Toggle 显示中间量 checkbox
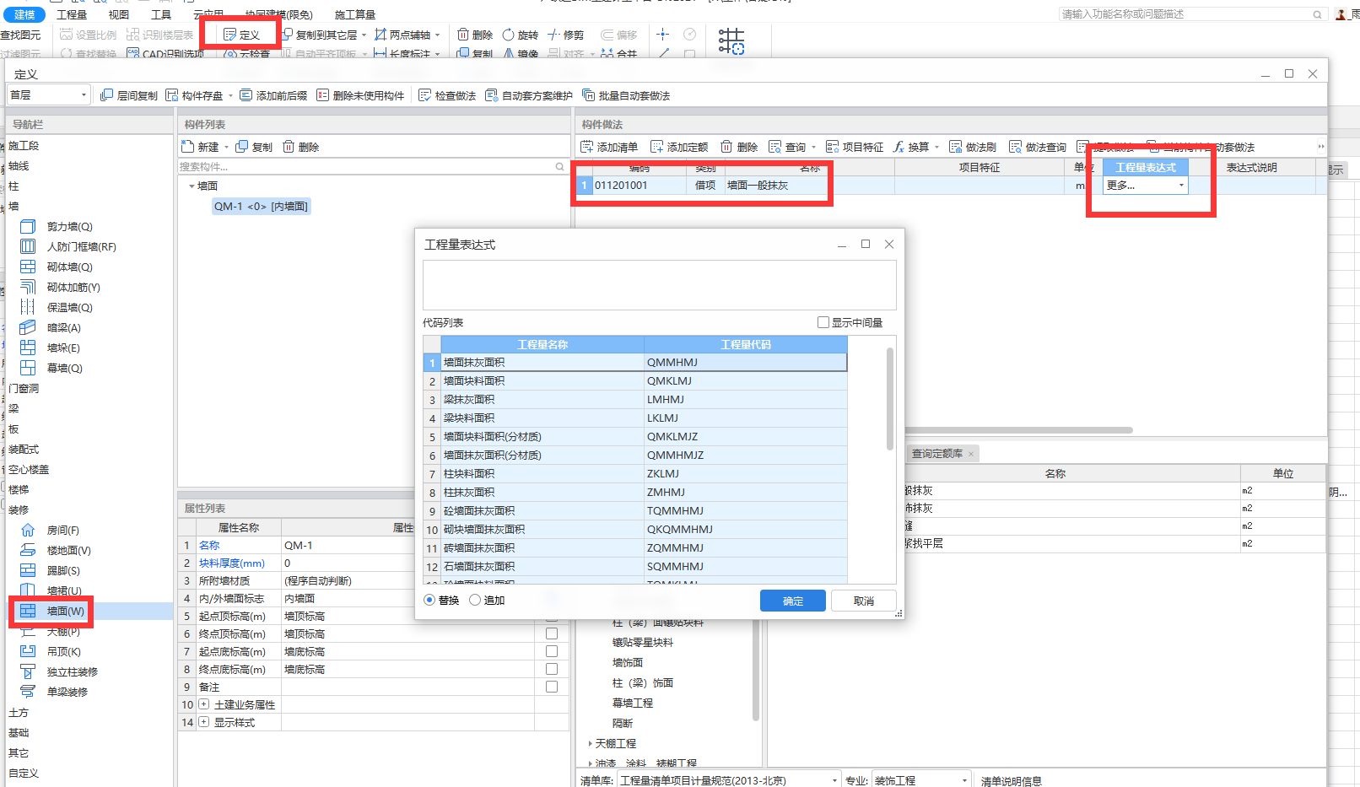The image size is (1360, 787). (823, 322)
